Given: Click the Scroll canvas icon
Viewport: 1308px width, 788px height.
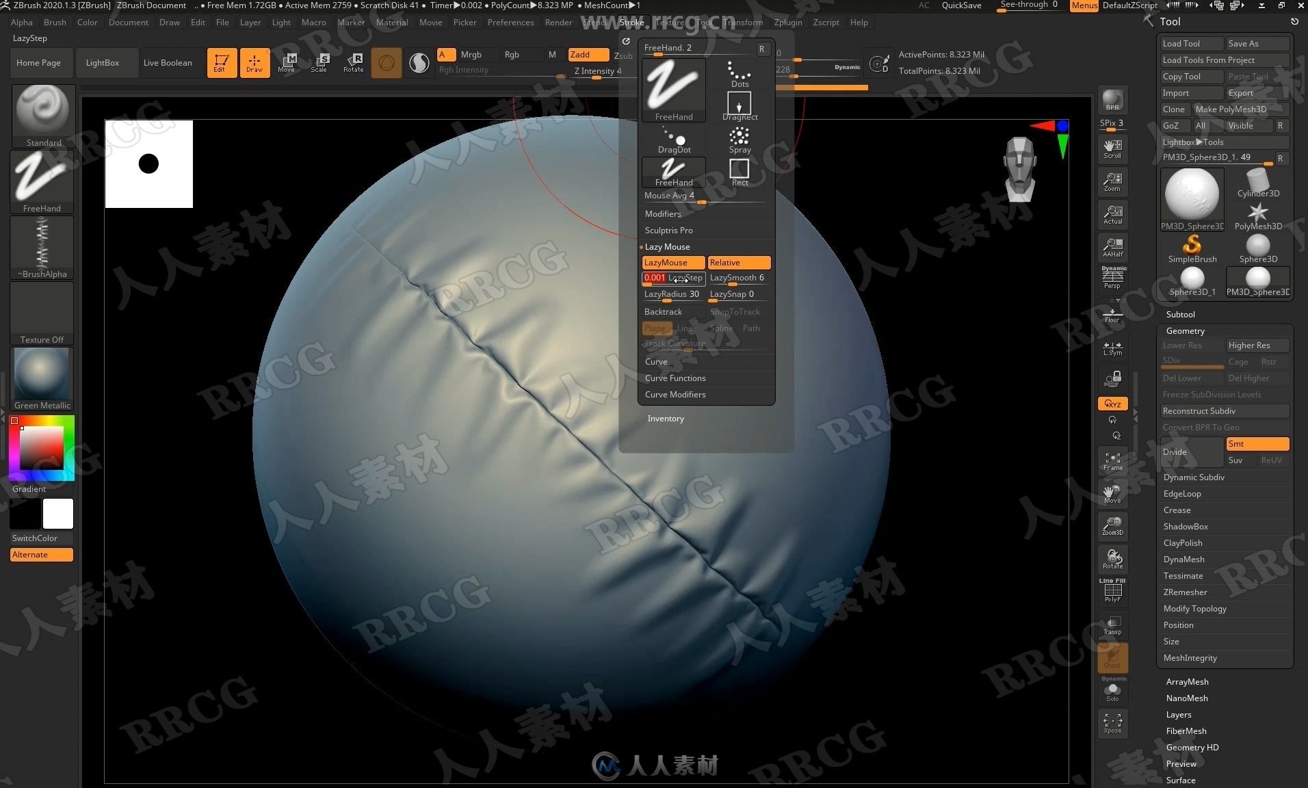Looking at the screenshot, I should tap(1112, 148).
